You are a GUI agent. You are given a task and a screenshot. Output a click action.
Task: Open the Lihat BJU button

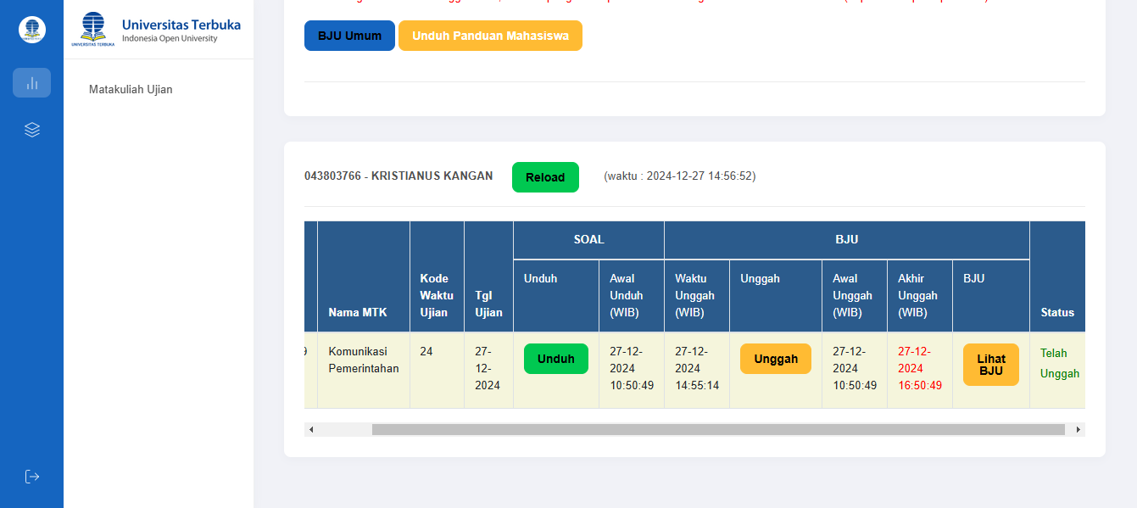990,365
